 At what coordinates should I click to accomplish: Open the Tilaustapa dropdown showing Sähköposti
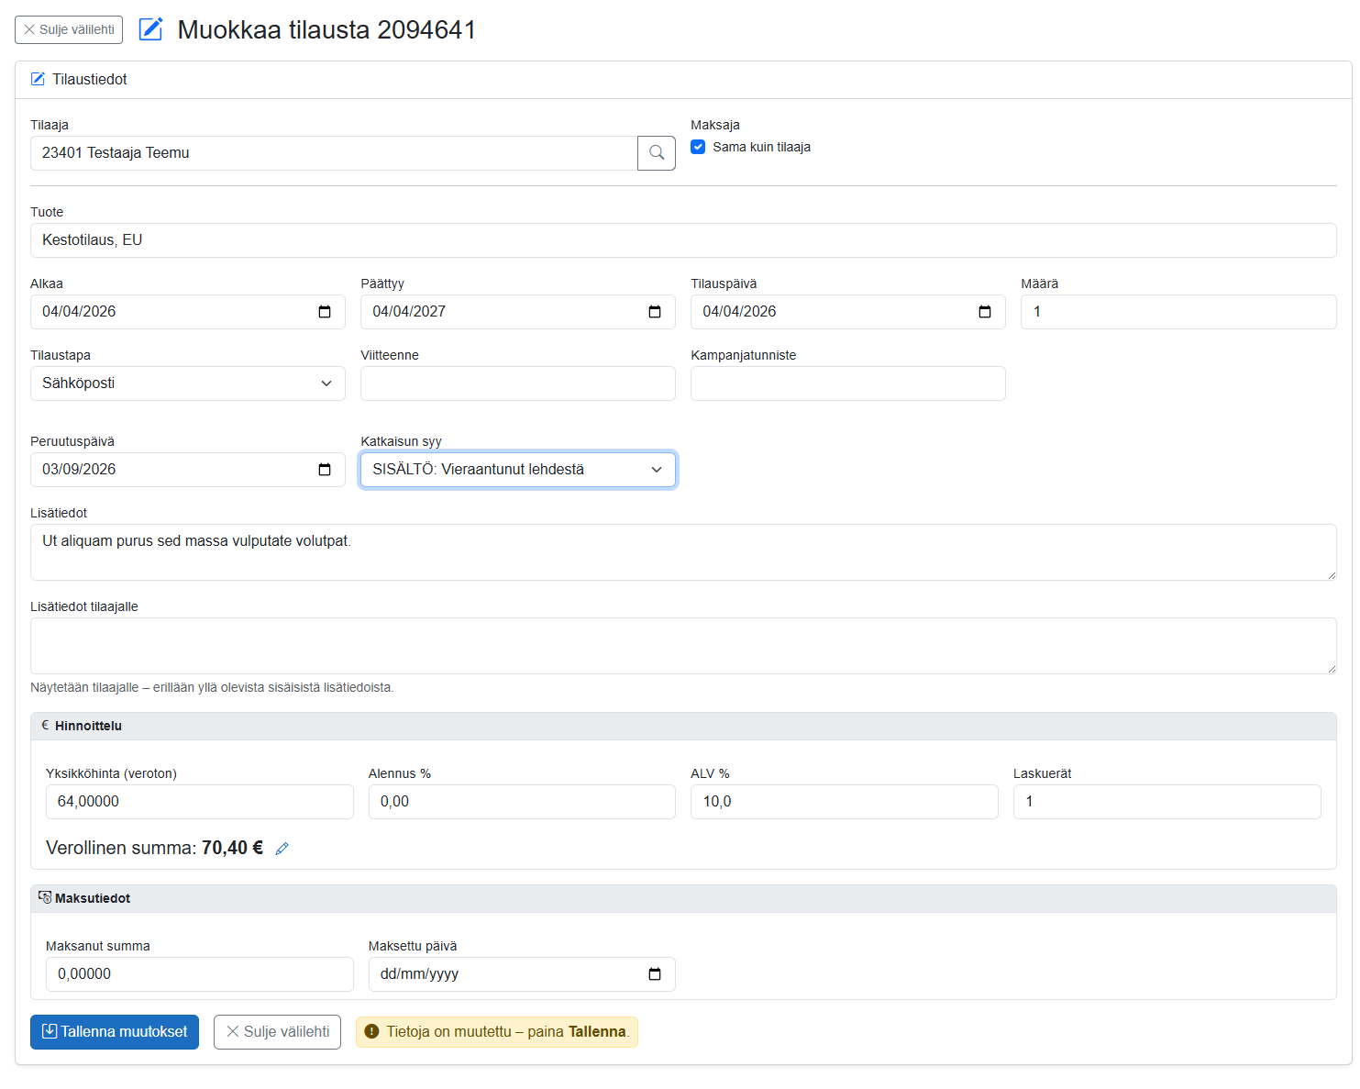click(x=188, y=383)
